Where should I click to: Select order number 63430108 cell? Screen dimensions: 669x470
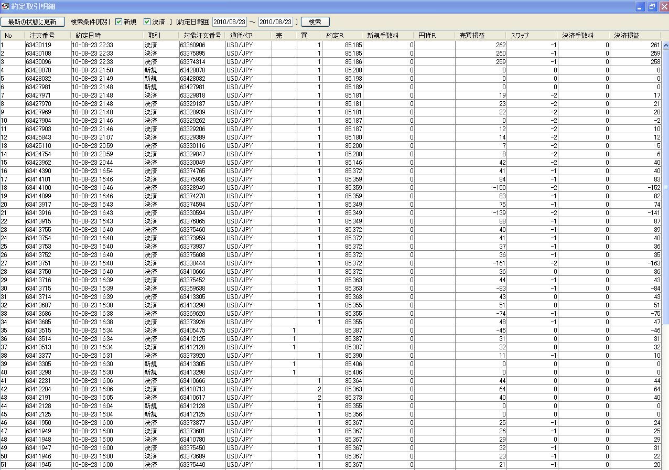tap(48, 54)
